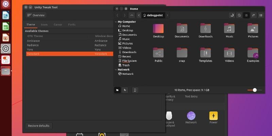Open the Examples folder shortcut
This screenshot has height=136, width=272.
pos(253,53)
